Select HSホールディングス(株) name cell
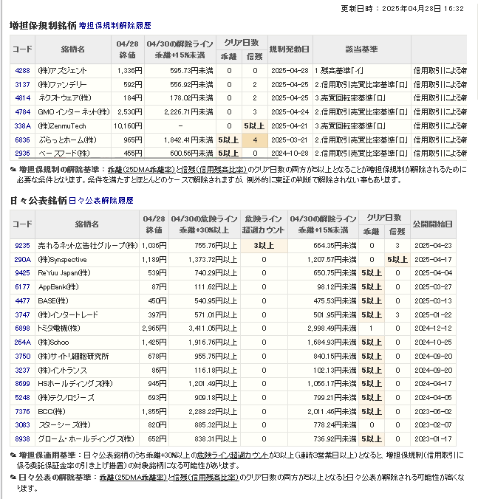The width and height of the screenshot is (478, 499). click(87, 384)
